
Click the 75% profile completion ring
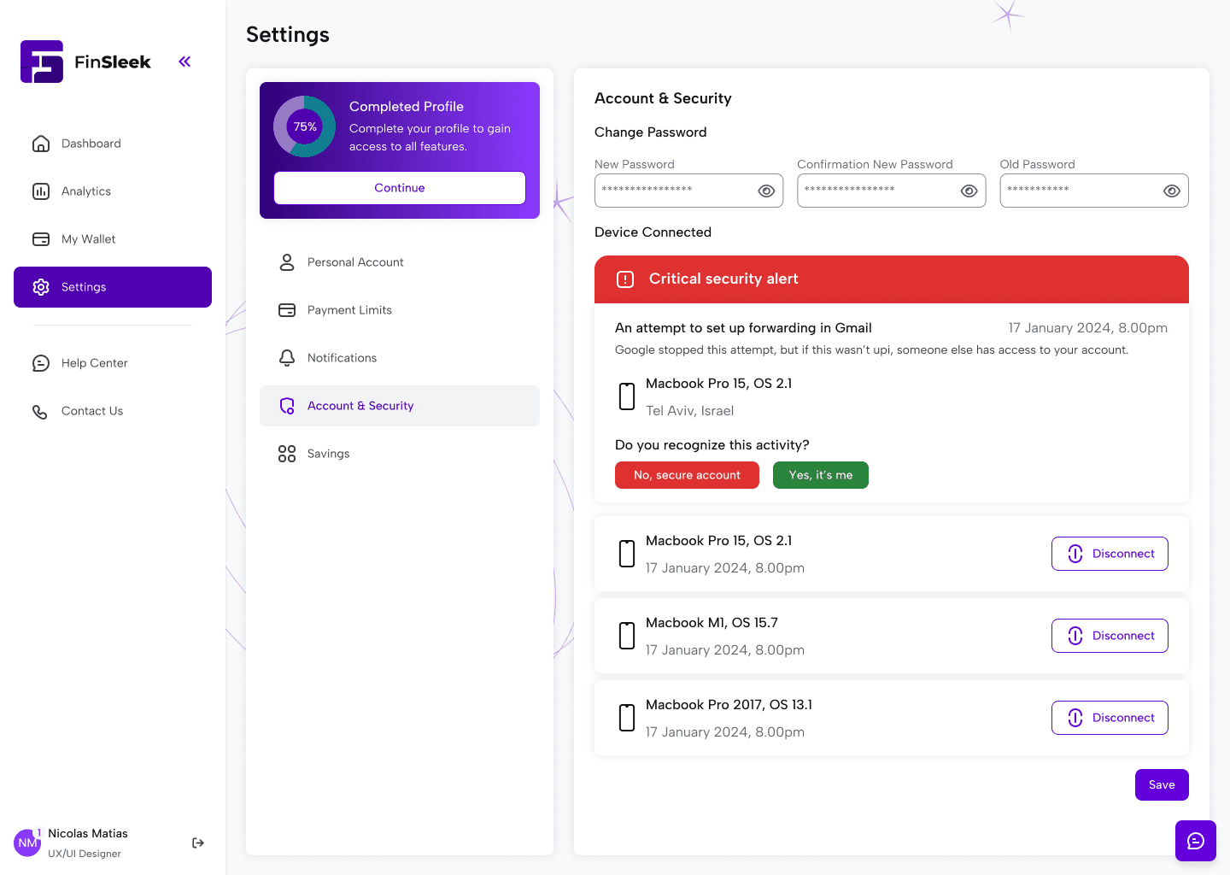pyautogui.click(x=305, y=126)
